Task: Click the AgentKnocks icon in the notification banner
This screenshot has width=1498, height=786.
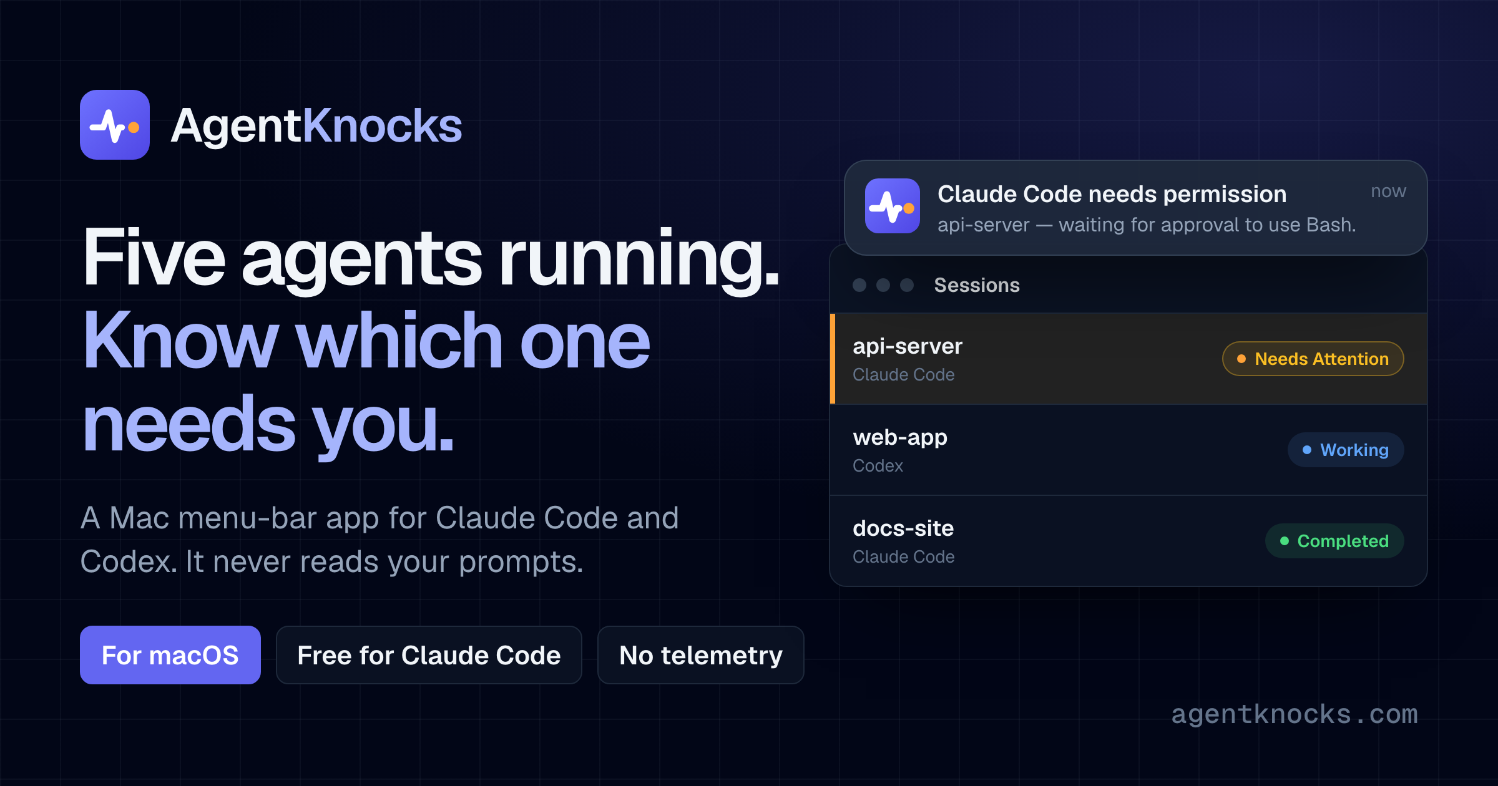Action: [x=892, y=206]
